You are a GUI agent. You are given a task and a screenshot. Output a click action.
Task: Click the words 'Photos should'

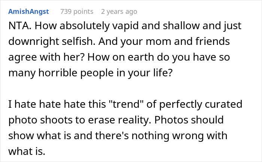click(x=189, y=120)
